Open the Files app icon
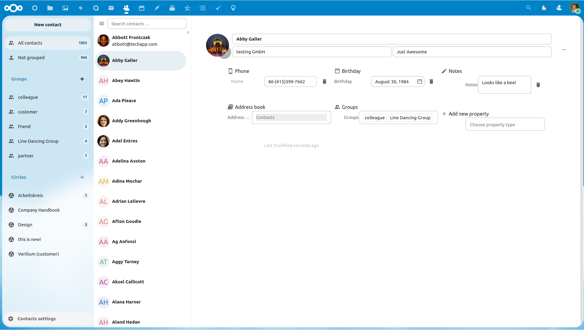584x330 pixels. [50, 8]
